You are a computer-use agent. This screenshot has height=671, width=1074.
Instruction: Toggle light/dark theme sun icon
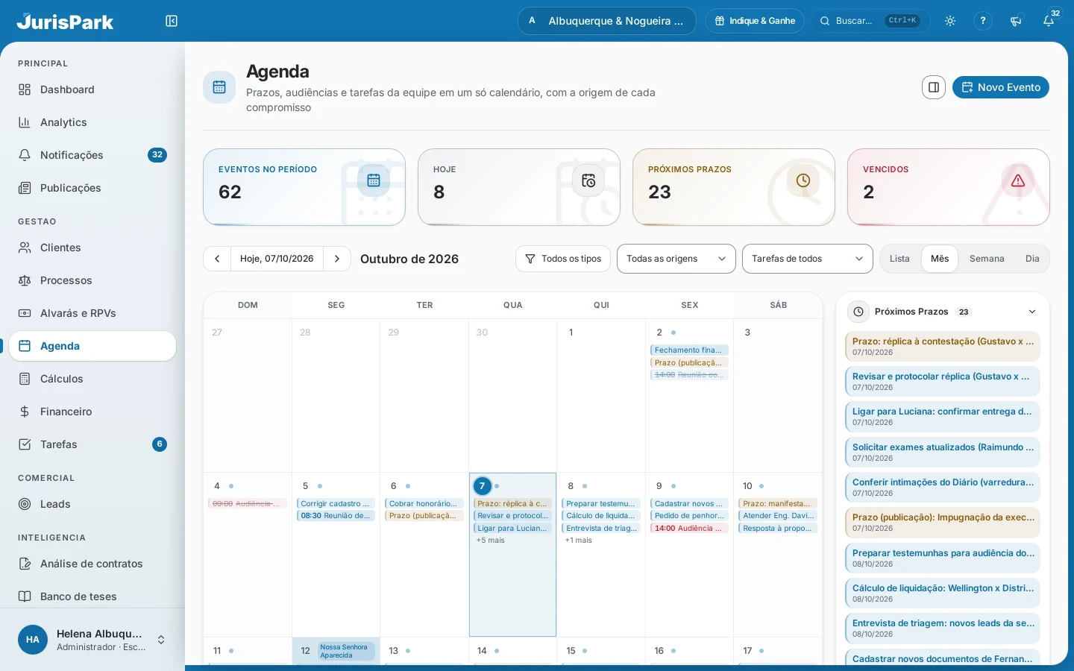coord(950,21)
